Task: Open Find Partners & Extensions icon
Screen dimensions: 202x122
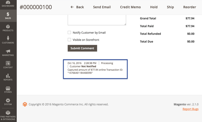Action: [8, 112]
